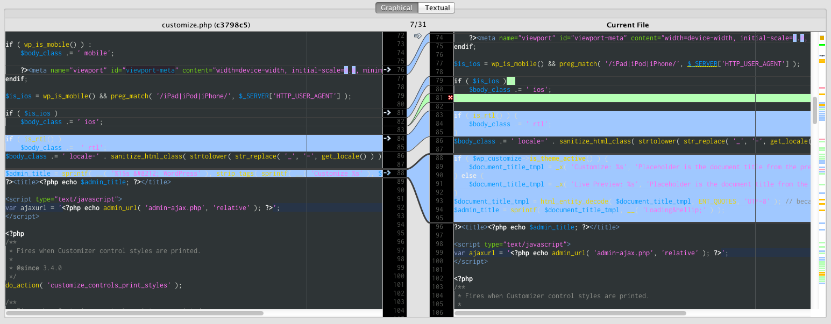Image resolution: width=831 pixels, height=324 pixels.
Task: Click line number 88 in the right gutter
Action: point(439,158)
